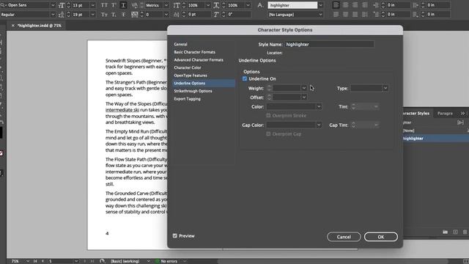Open the underline Color dropdown
Viewport: 469px width, 264px height.
point(319,106)
